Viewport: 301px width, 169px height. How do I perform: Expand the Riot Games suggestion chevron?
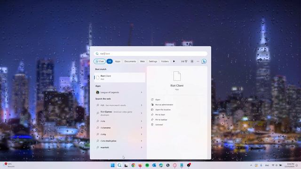(142, 113)
